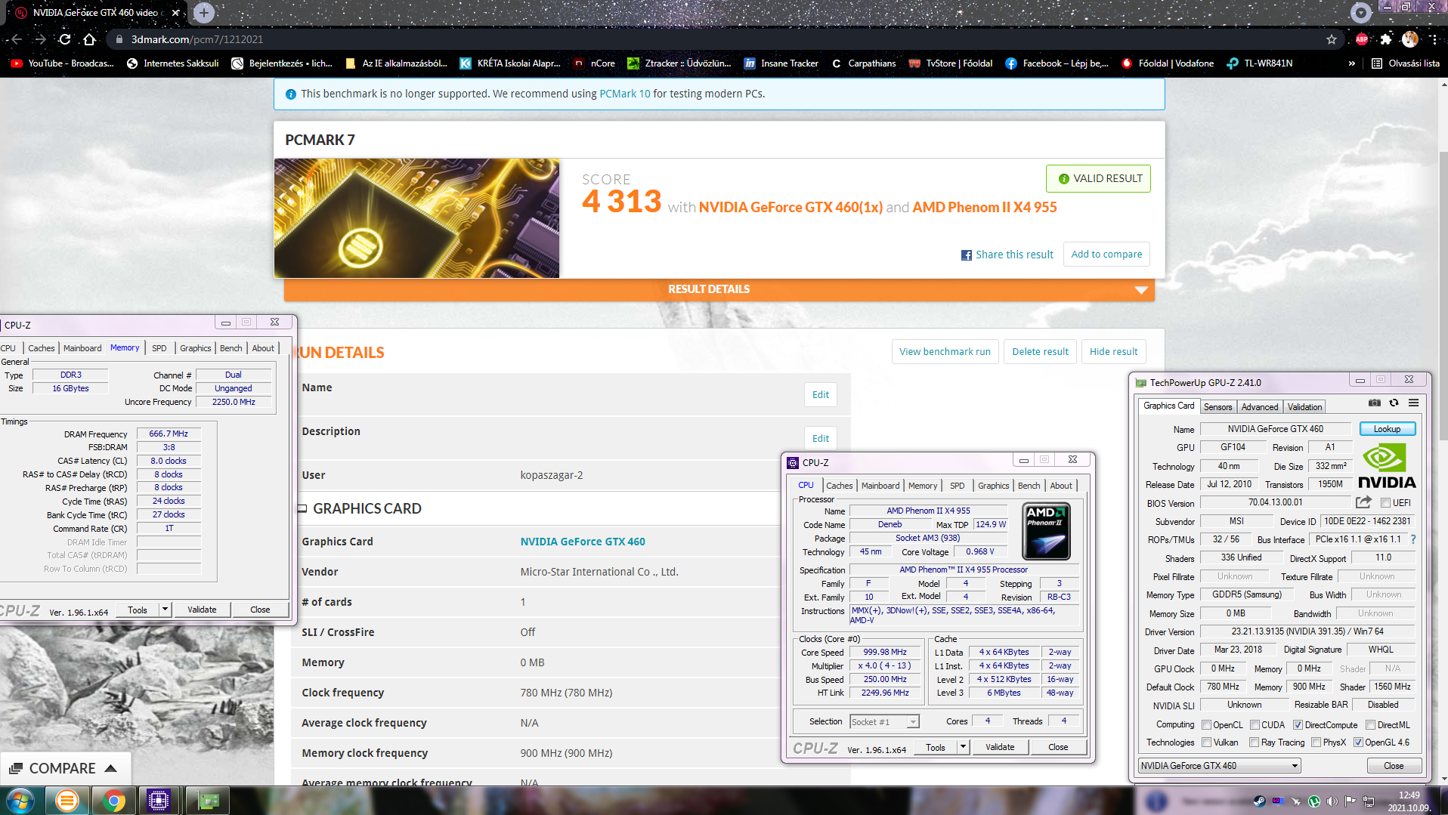This screenshot has height=815, width=1448.
Task: Click the BIOS export share icon
Action: pyautogui.click(x=1363, y=502)
